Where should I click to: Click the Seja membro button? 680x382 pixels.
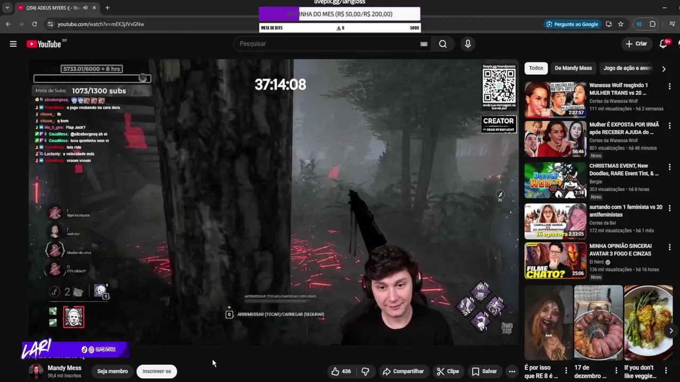pos(113,371)
